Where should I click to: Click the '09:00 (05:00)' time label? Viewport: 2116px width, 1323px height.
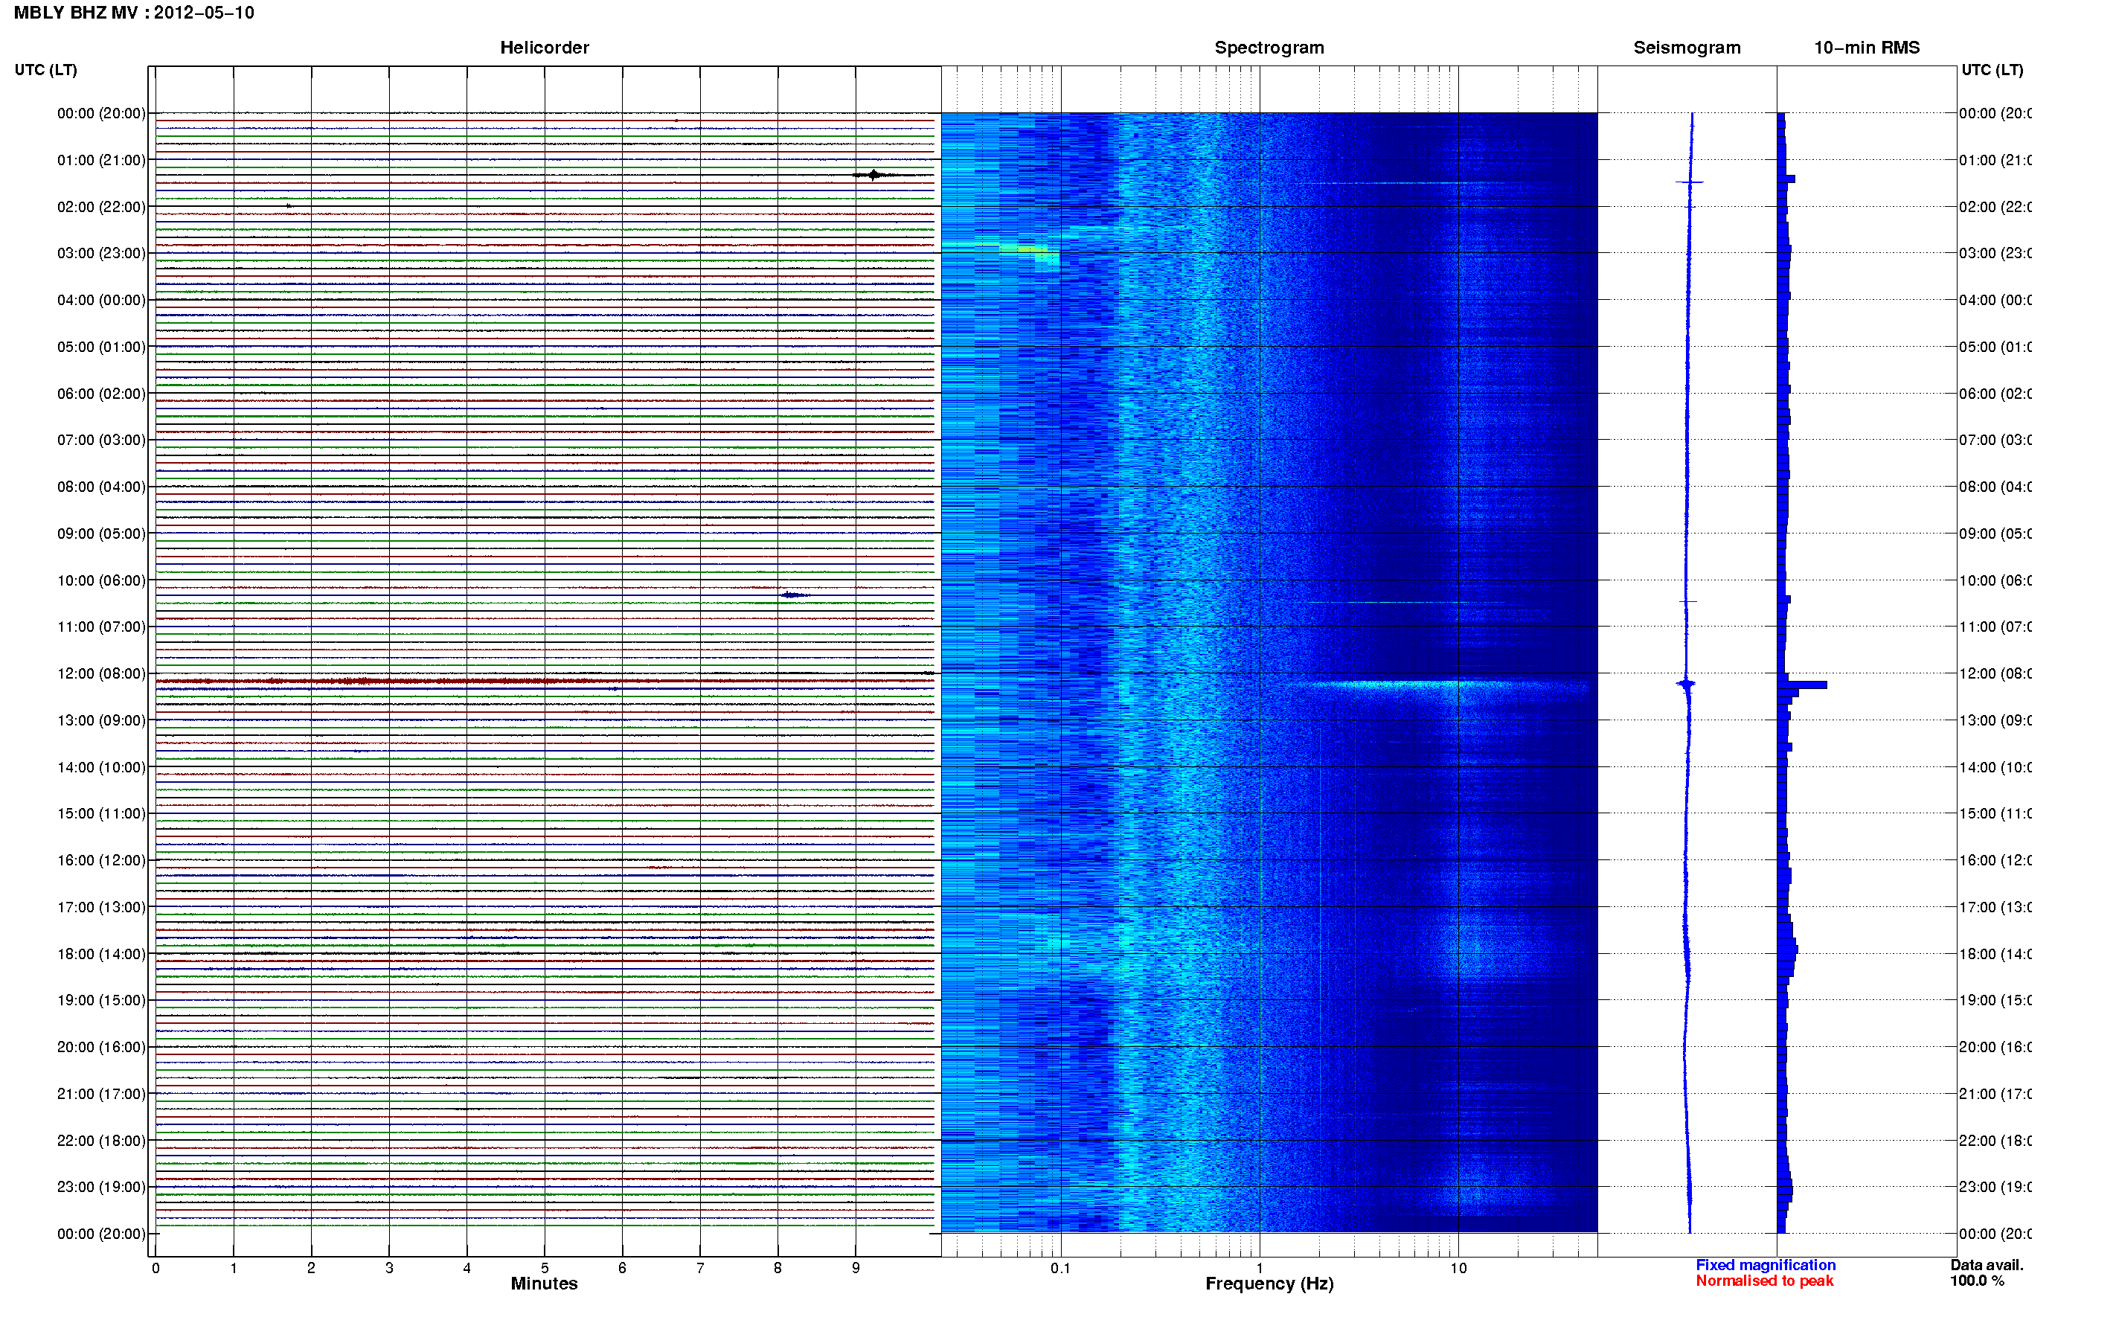click(101, 534)
